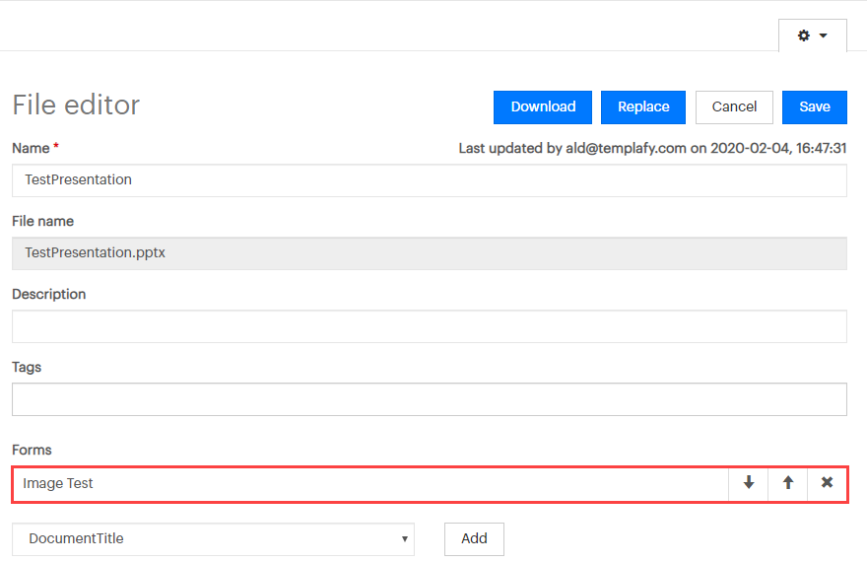Click the File editor heading
The height and width of the screenshot is (563, 867).
click(x=76, y=105)
